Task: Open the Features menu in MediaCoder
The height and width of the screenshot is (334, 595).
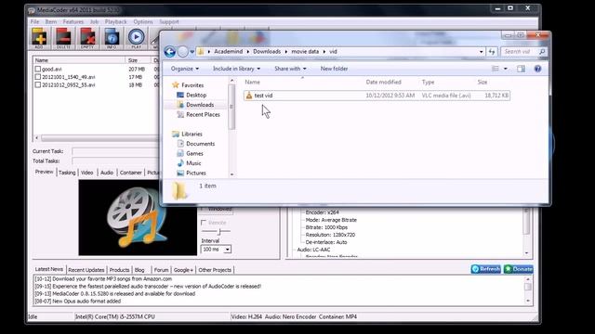Action: point(73,21)
